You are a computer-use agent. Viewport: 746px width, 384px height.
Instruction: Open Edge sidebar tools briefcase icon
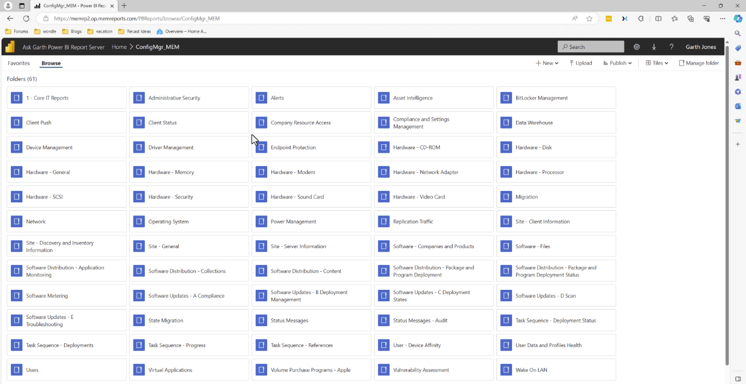(x=738, y=62)
